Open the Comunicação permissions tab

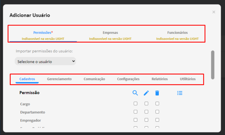[x=94, y=79]
